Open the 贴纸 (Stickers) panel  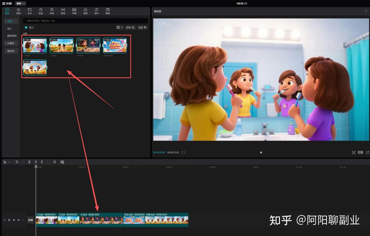[40, 11]
